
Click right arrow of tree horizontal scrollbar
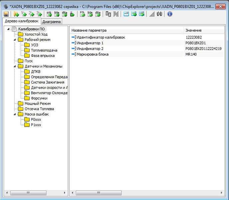coord(65,193)
